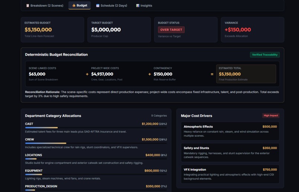
Task: Click the Verified Traceability badge
Action: coord(264,54)
